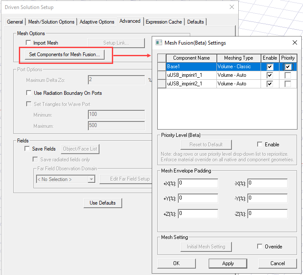The width and height of the screenshot is (303, 275).
Task: Select the uUSB_imprint1_1 name cell
Action: (x=191, y=75)
